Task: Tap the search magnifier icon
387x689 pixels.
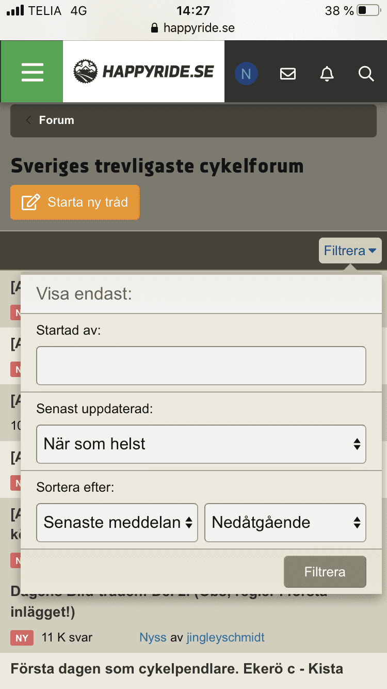Action: click(x=366, y=74)
